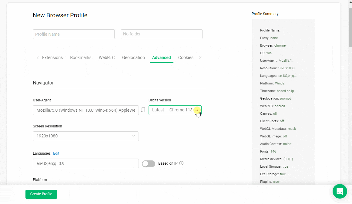Image resolution: width=352 pixels, height=204 pixels.
Task: Click the 'Media devices: (0|1|1)' summary line
Action: (x=276, y=159)
